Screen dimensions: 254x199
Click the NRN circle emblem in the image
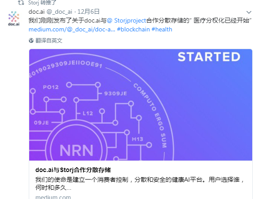(76, 146)
